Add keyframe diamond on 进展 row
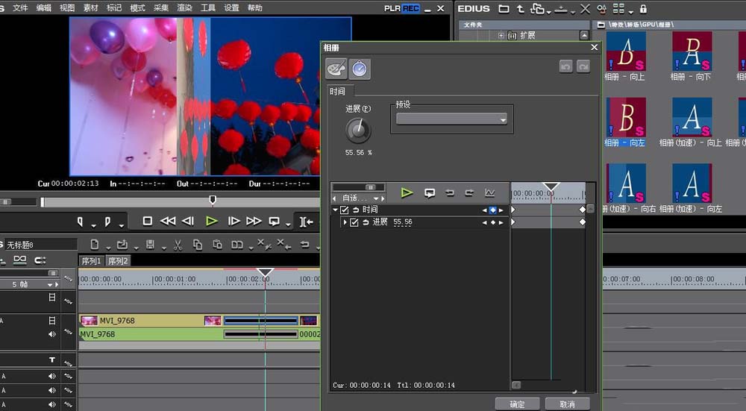746x411 pixels. (x=493, y=222)
